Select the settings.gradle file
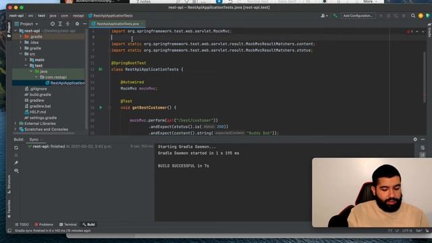The image size is (432, 243). 40,117
